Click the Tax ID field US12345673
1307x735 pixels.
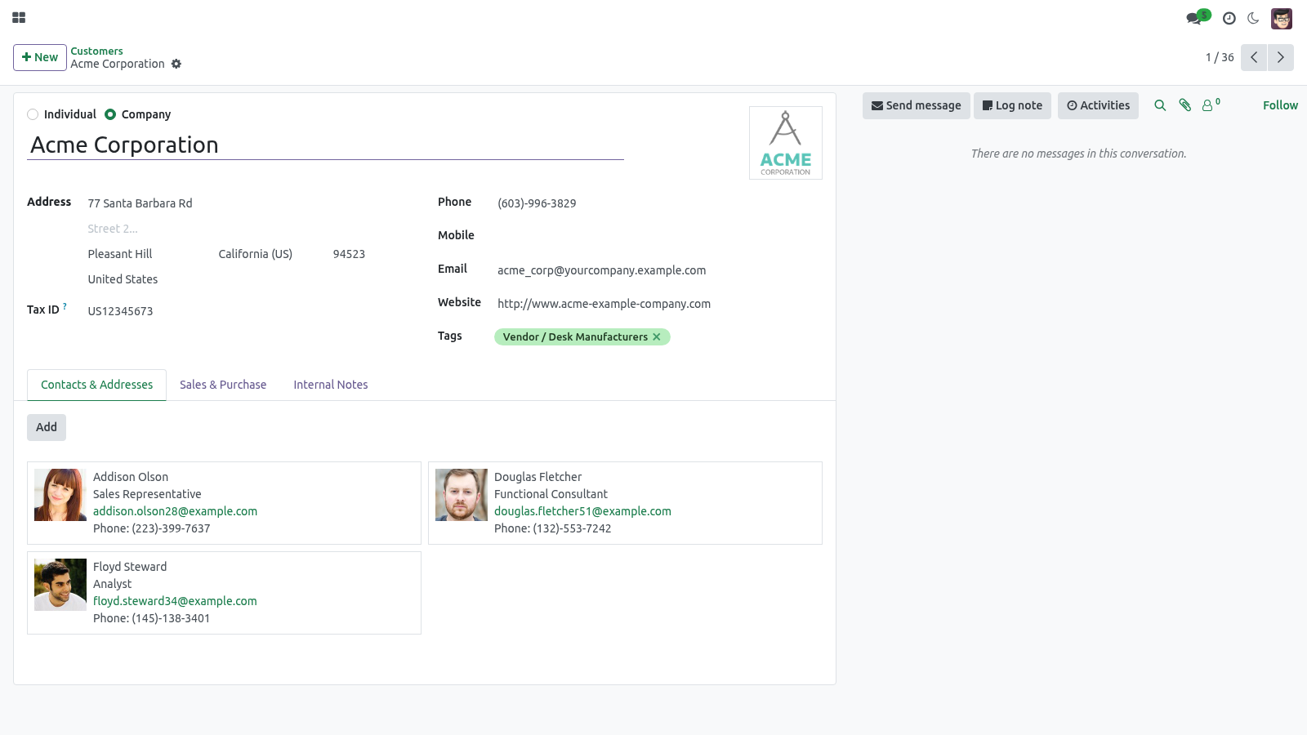248,311
